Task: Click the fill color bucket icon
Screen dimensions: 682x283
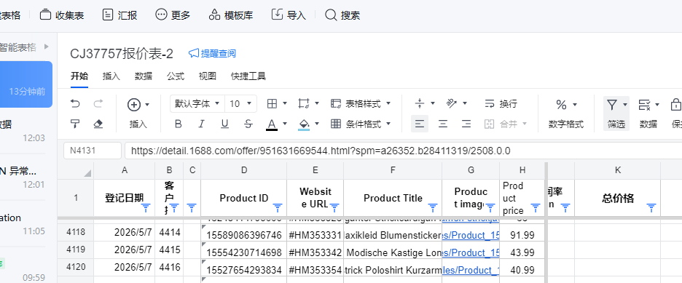Action: (x=304, y=124)
